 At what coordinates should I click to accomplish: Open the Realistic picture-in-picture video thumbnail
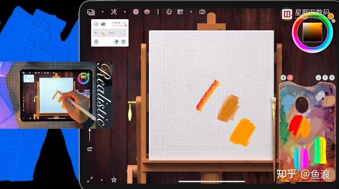[x=56, y=95]
